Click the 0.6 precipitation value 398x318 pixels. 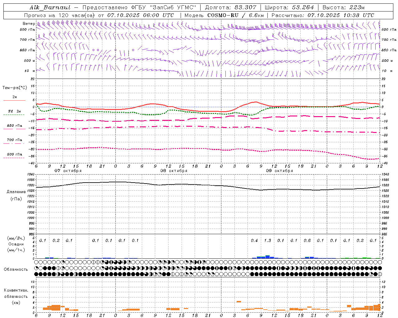tap(307, 241)
